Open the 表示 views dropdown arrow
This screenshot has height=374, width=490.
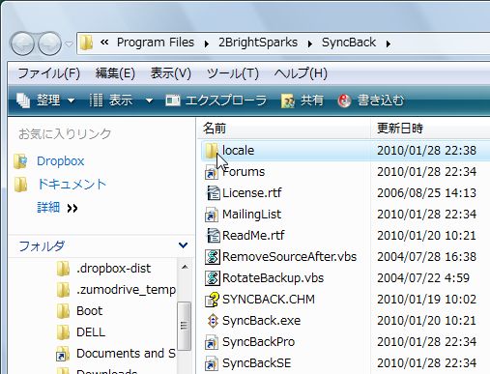pos(149,101)
